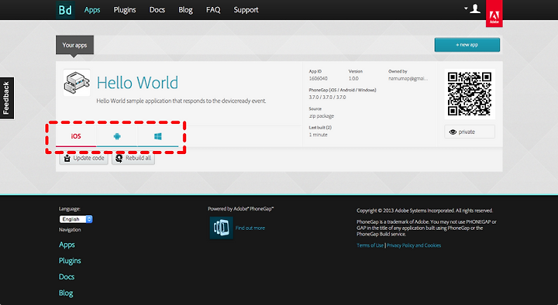Open the Hello World app title
The width and height of the screenshot is (558, 305).
[137, 83]
